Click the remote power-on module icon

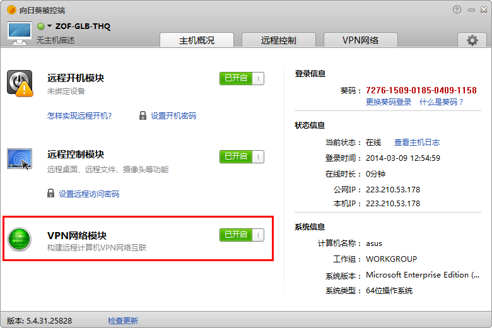click(x=20, y=83)
